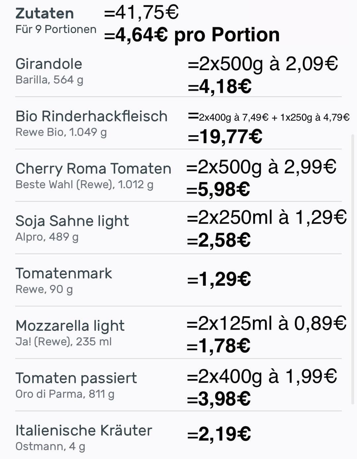Click the Barilla, 564 g subtitle

pyautogui.click(x=49, y=80)
